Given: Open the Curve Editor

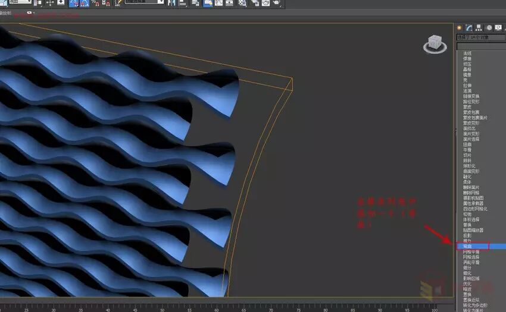Looking at the screenshot, I should coord(219,3).
